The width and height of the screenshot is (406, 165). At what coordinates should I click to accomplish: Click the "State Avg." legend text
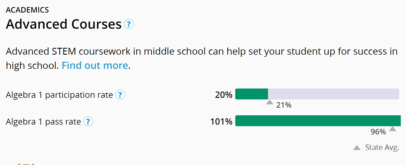382,148
